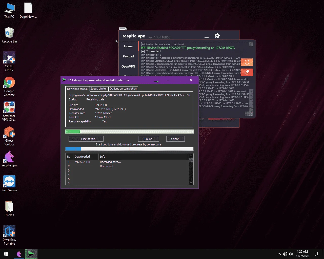
Task: Open the DirectX folder icon
Action: [9, 209]
